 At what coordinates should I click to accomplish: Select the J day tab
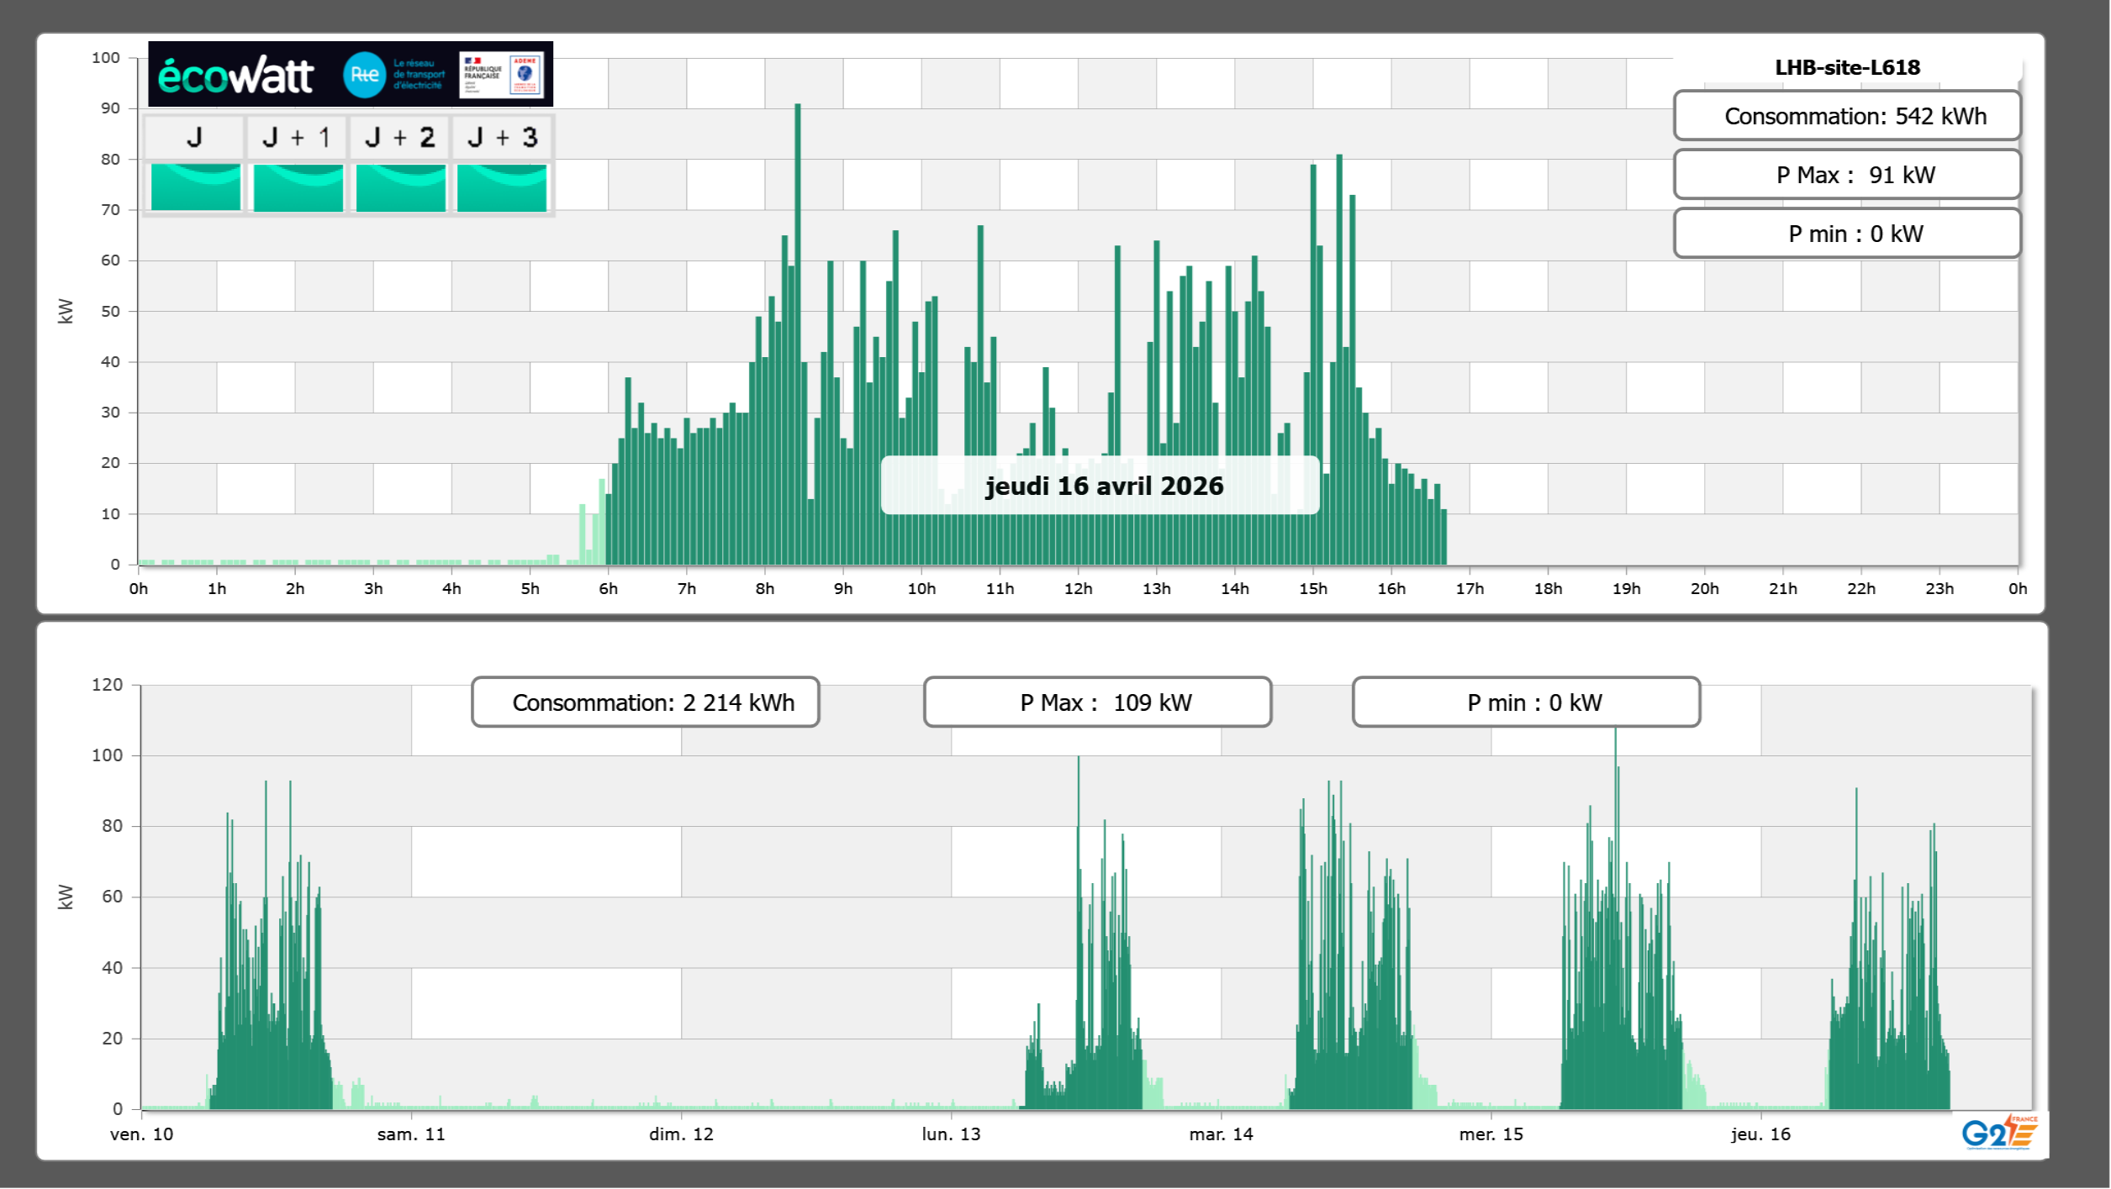coord(194,137)
